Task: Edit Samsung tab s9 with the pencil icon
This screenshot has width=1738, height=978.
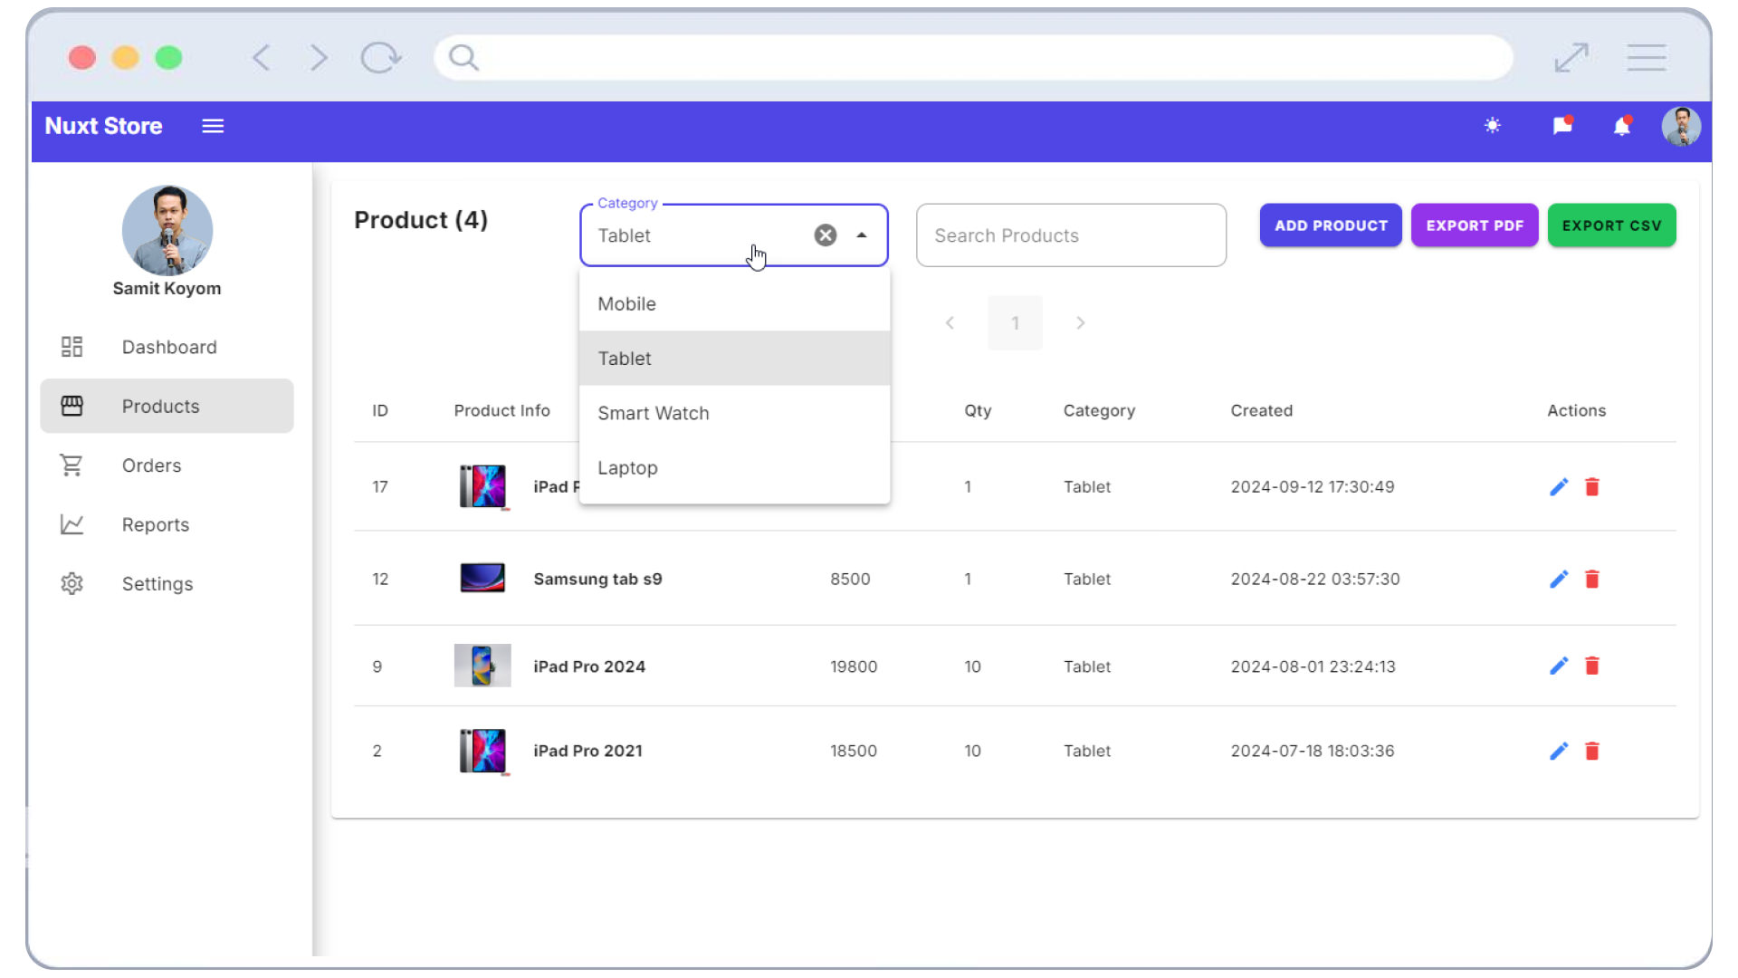Action: (1559, 580)
